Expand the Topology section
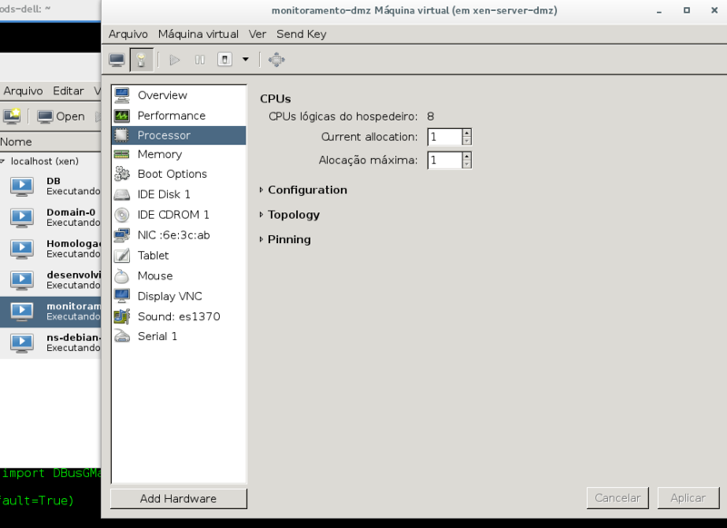Image resolution: width=727 pixels, height=528 pixels. coord(290,215)
